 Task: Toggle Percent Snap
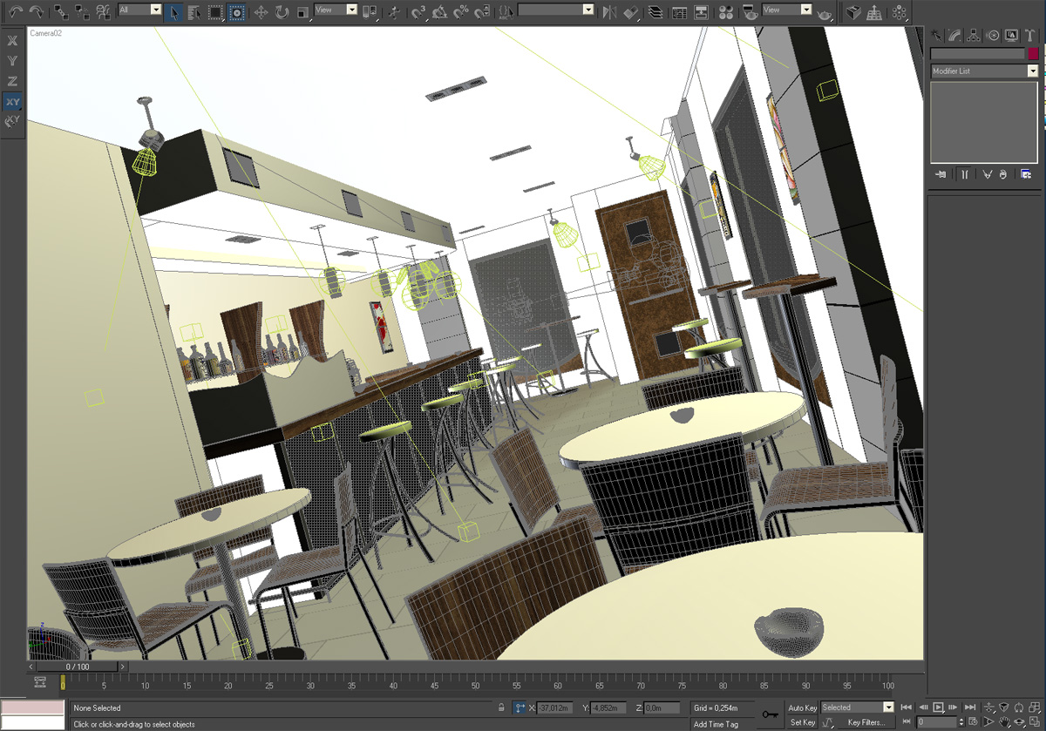point(462,12)
